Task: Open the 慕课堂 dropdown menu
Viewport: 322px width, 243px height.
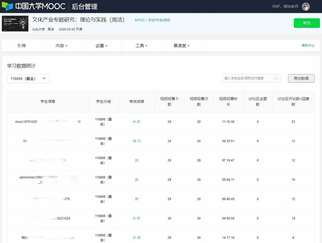Action: click(x=181, y=46)
